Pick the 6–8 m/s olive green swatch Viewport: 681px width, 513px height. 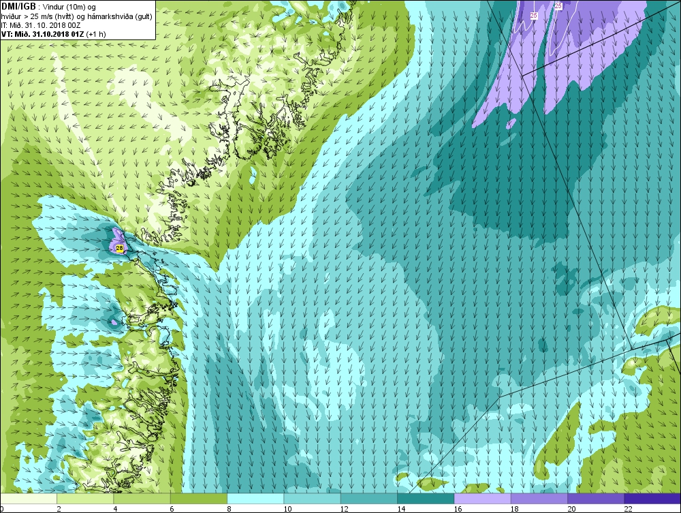tap(198, 499)
